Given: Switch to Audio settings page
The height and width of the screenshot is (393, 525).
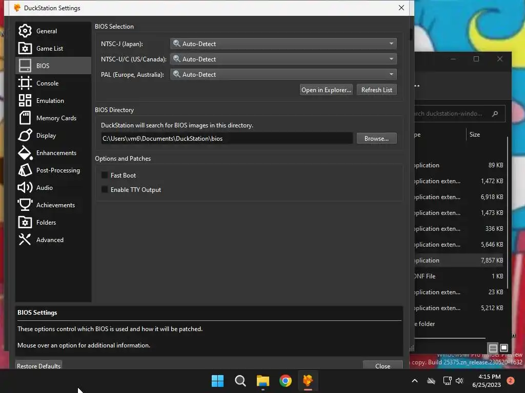Looking at the screenshot, I should tap(53, 187).
